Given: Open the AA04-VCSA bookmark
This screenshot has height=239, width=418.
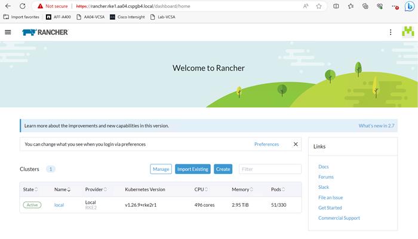Looking at the screenshot, I should [x=90, y=17].
